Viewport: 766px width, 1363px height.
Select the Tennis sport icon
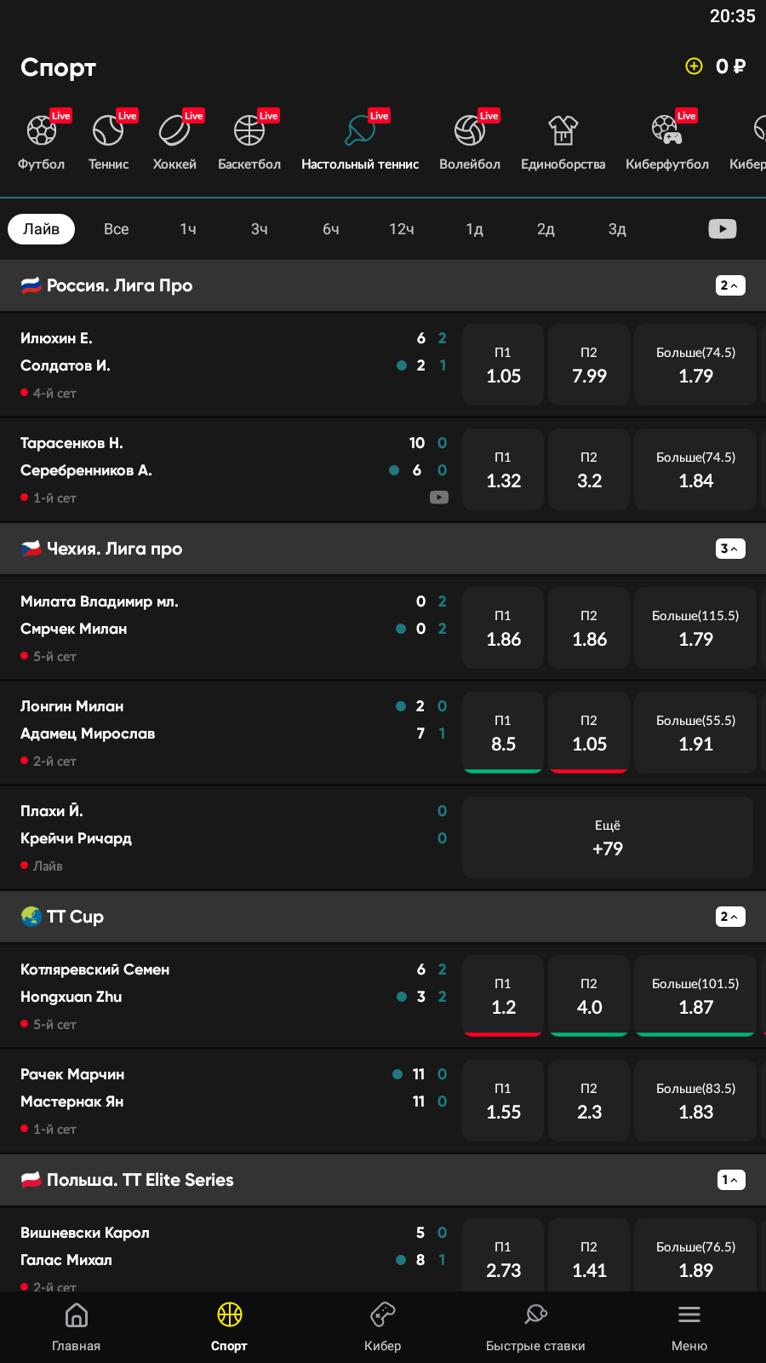(108, 141)
